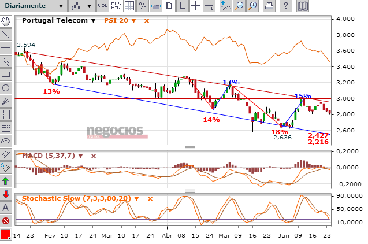
Task: Open help with the question mark
Action: click(285, 6)
